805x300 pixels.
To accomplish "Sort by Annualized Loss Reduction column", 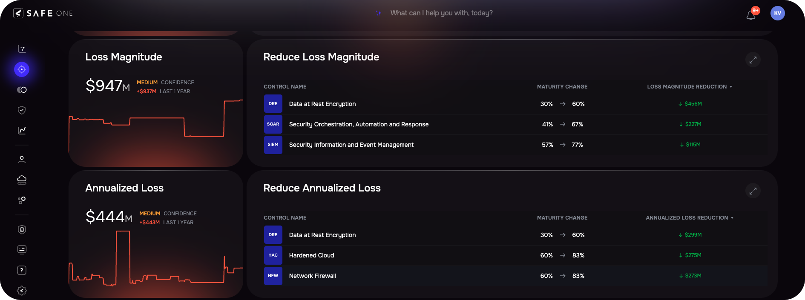I will click(690, 218).
